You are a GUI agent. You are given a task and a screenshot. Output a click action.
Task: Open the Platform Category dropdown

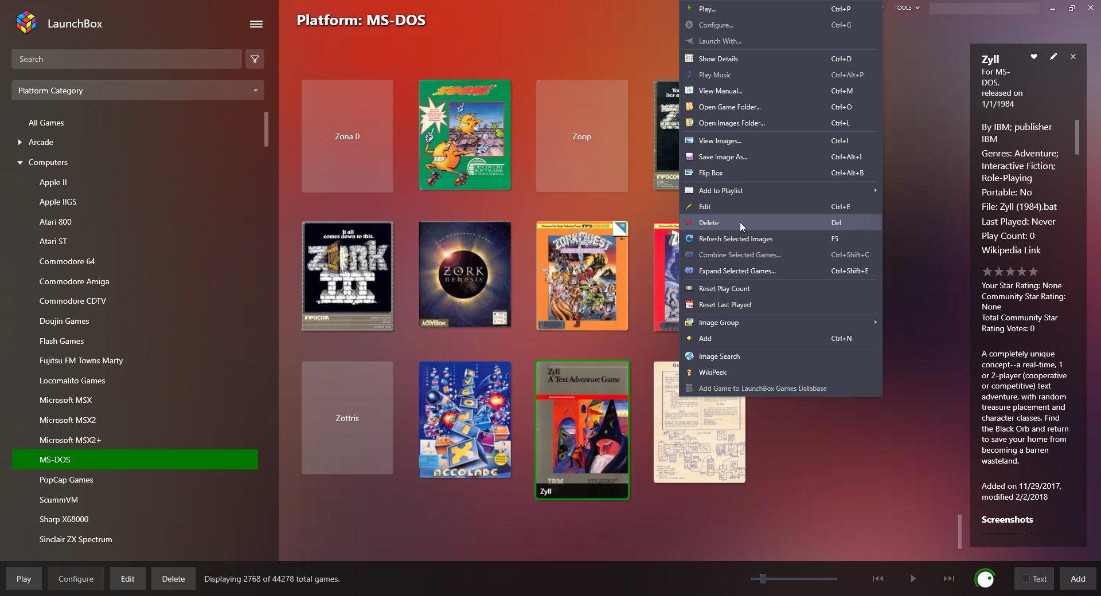click(138, 91)
